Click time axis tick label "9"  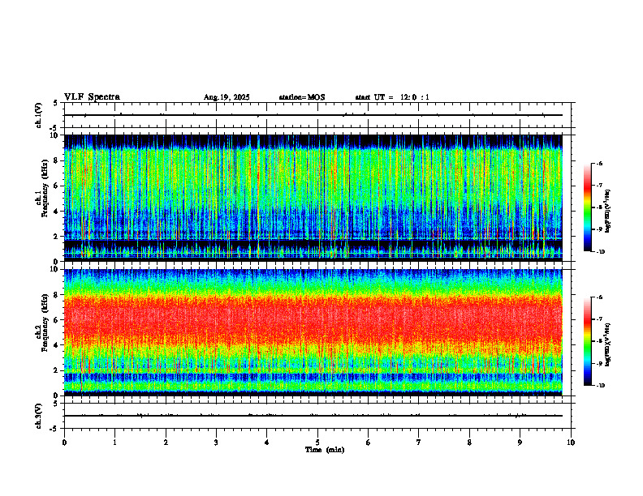[x=520, y=443]
